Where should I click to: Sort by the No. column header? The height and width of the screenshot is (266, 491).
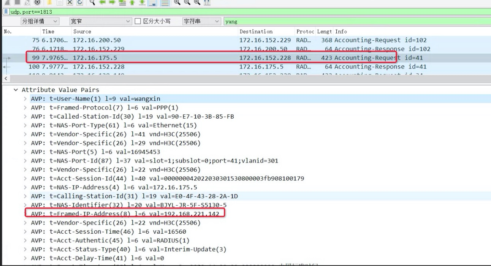tap(21, 32)
